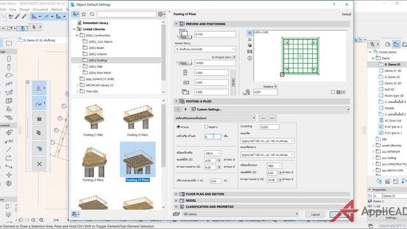Open the settings page selector dropdown

[215, 118]
